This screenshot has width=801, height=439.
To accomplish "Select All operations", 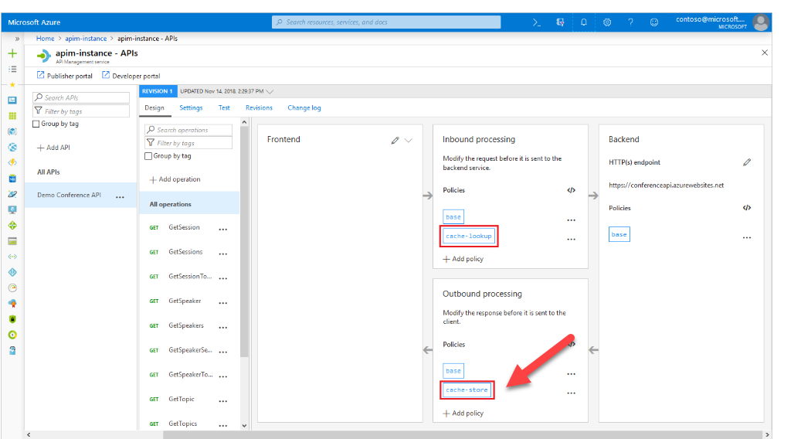I will (x=189, y=204).
